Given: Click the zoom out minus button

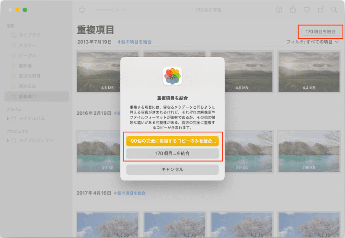Looking at the screenshot, I should pos(92,10).
